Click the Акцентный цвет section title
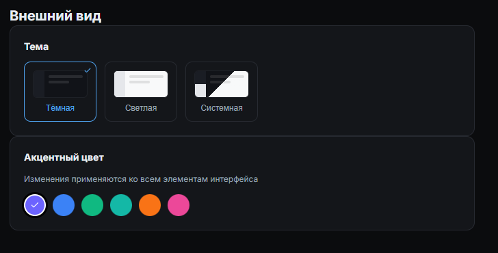The width and height of the screenshot is (498, 253). [64, 157]
